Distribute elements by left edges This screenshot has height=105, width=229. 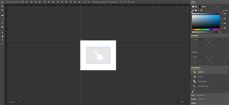pos(71,2)
